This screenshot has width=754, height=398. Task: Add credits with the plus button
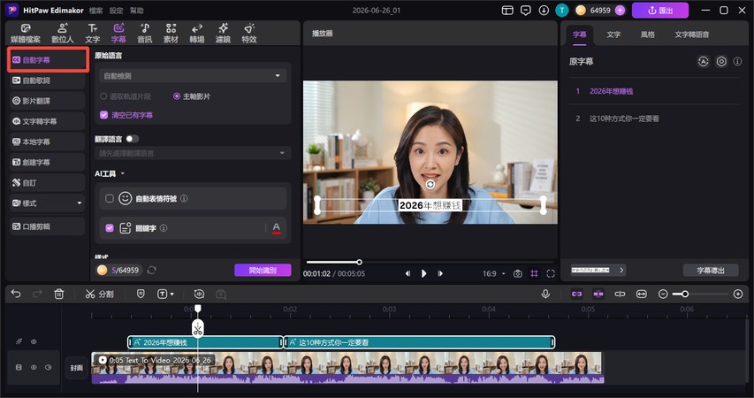(620, 10)
